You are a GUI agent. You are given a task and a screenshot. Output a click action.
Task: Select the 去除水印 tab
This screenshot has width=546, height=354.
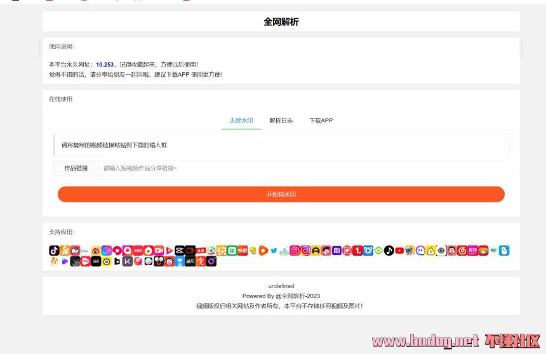tap(241, 121)
